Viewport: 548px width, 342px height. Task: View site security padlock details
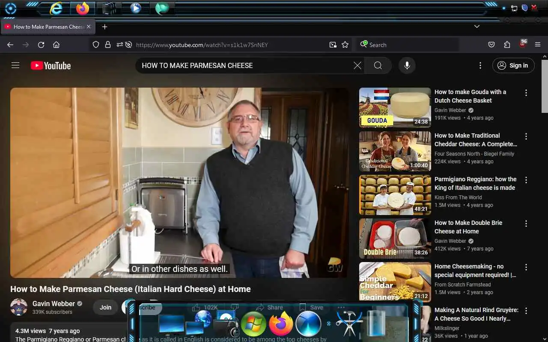(x=108, y=44)
